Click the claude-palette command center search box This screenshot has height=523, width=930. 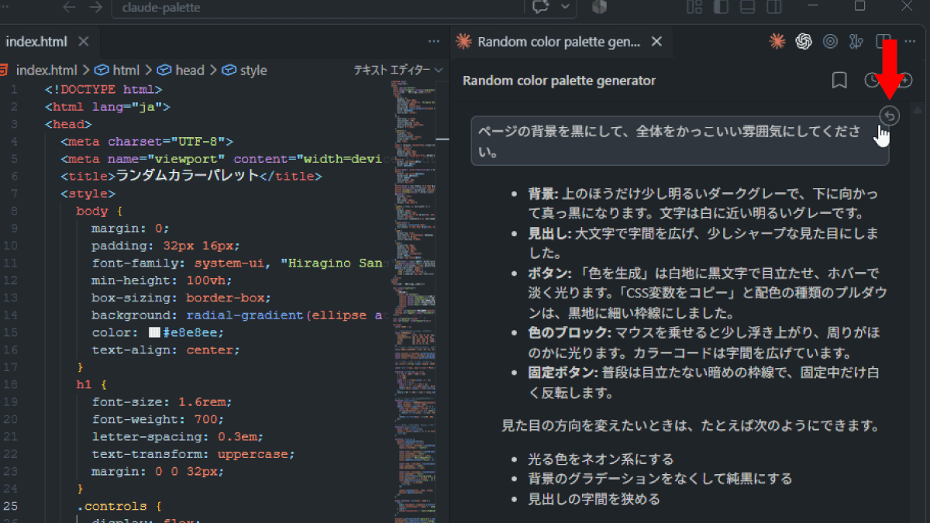(x=319, y=7)
